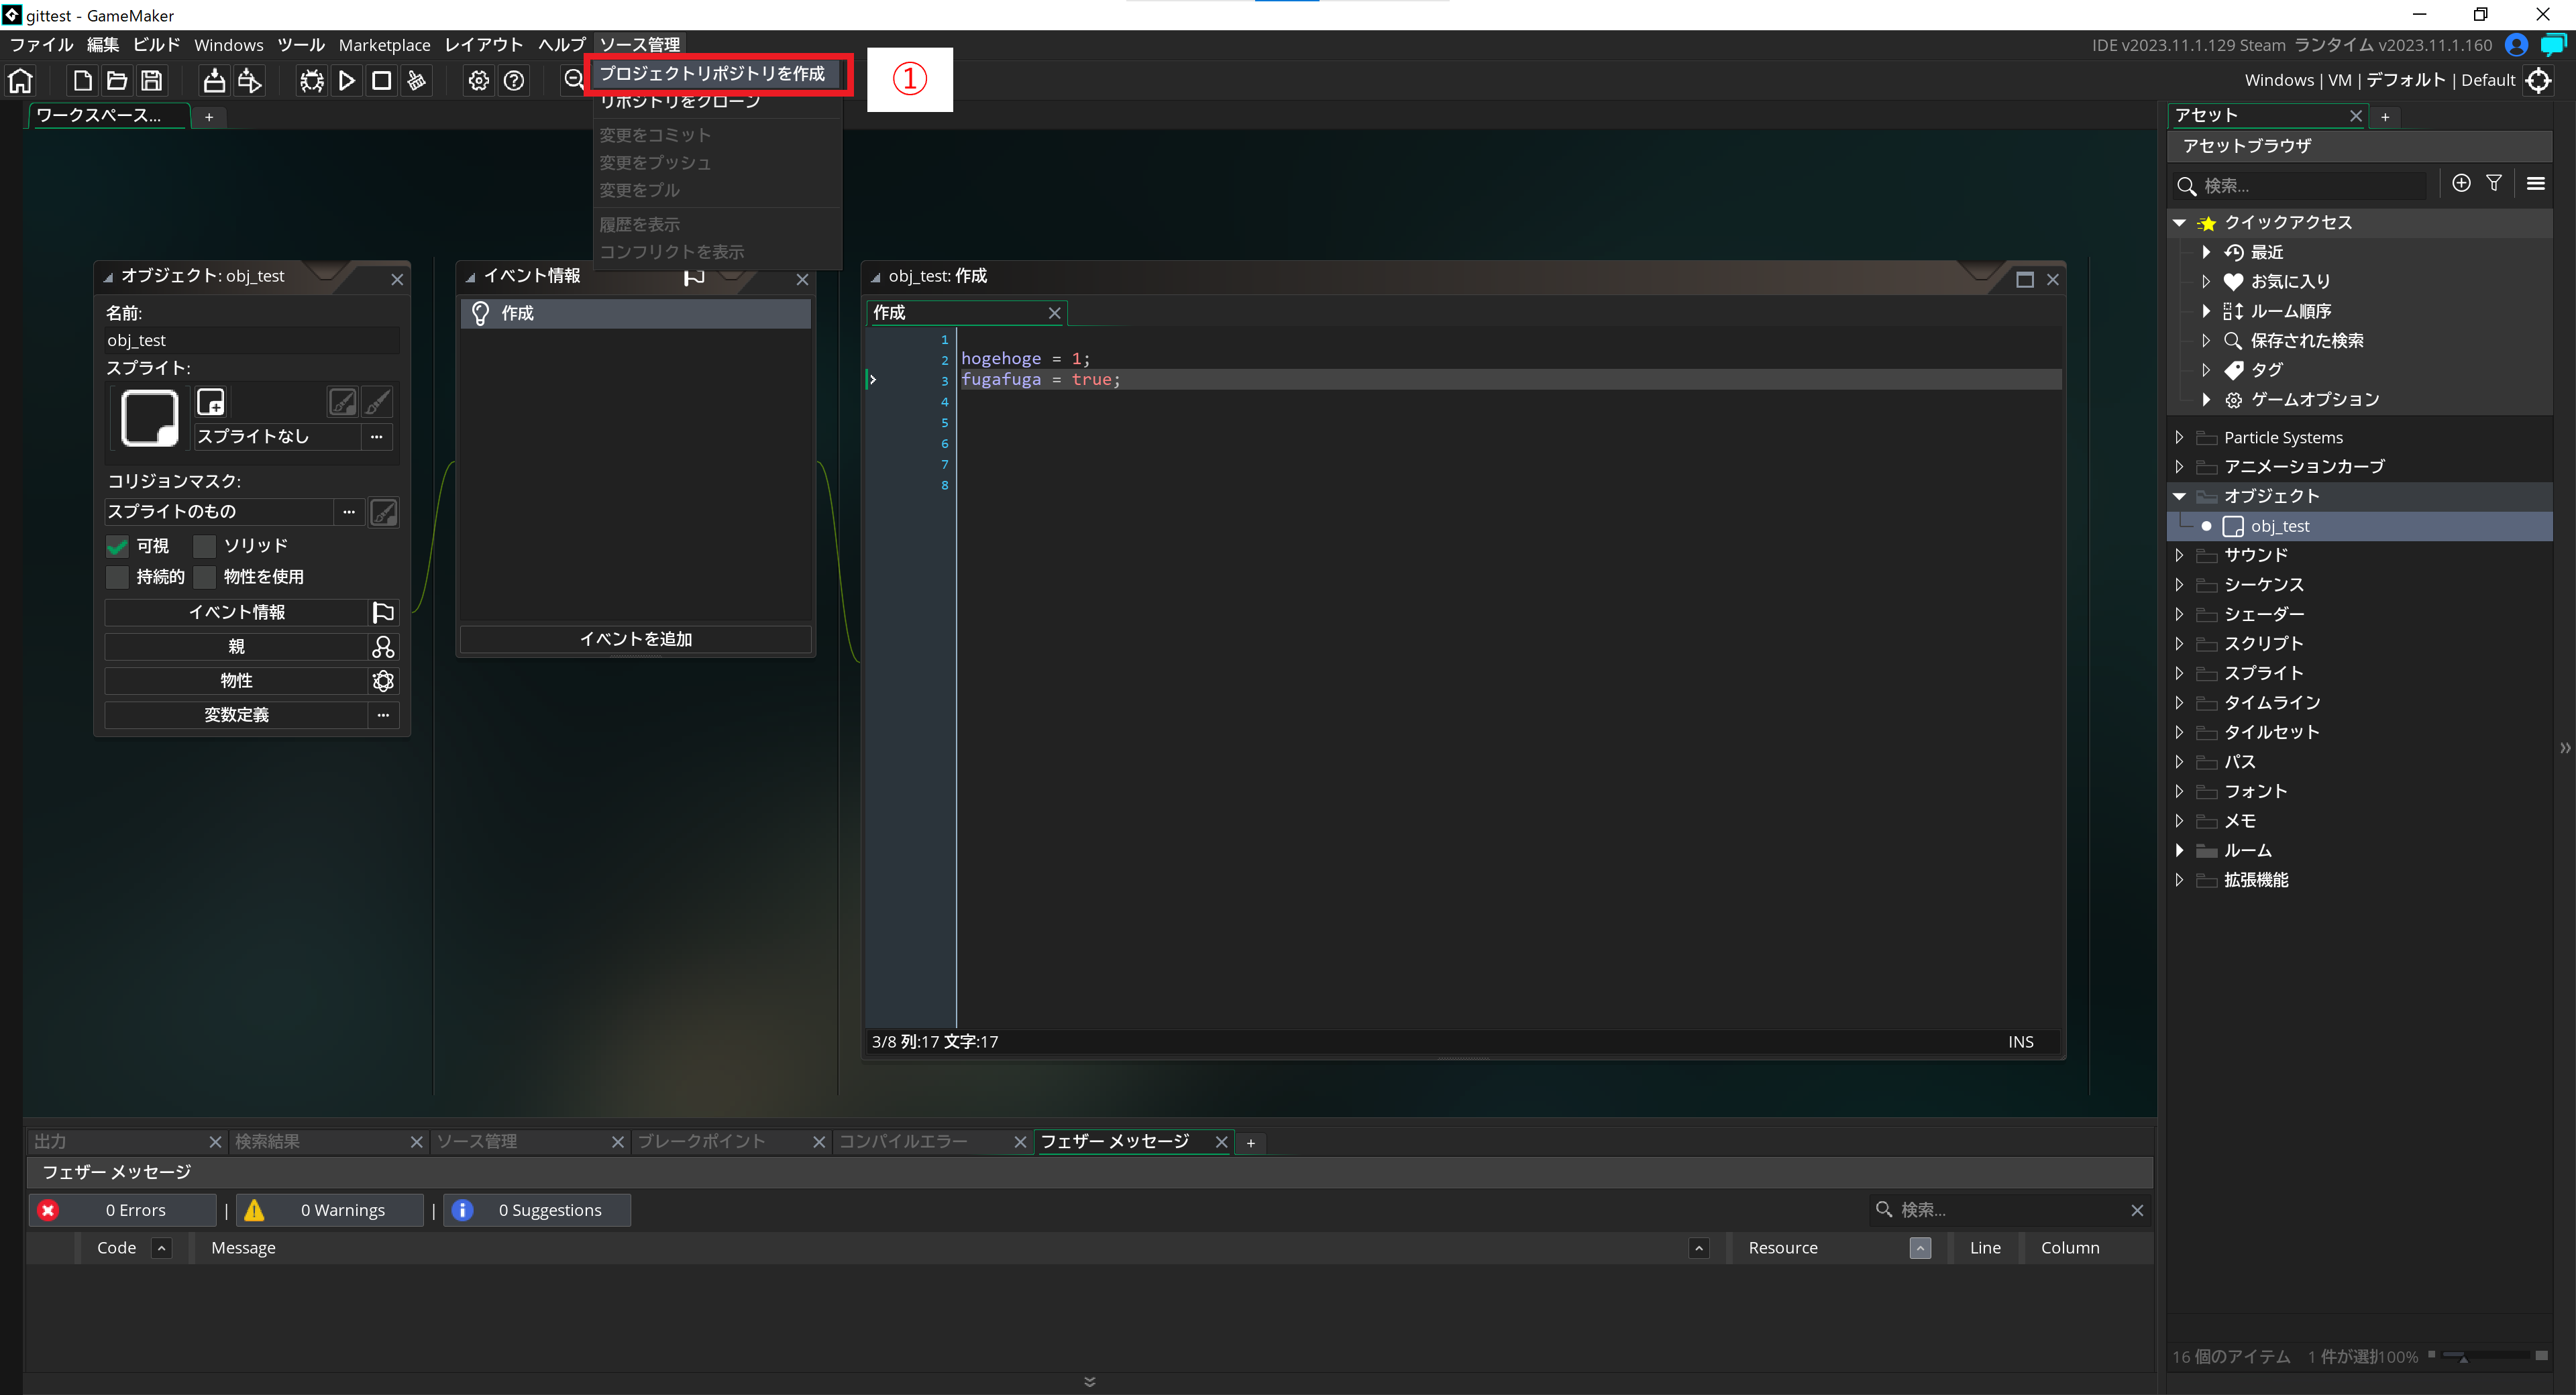This screenshot has height=1395, width=2576.
Task: Expand the ルーム folder in assets
Action: (2180, 850)
